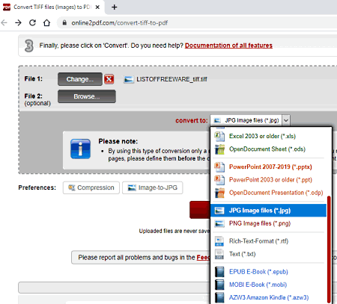337x304 pixels.
Task: Close the Convert TIFF files tab
Action: [x=97, y=7]
